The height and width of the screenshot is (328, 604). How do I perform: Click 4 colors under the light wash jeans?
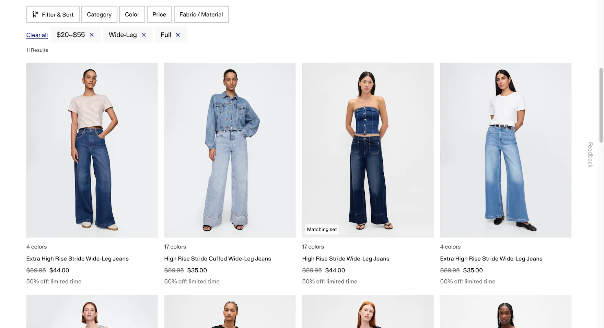(450, 247)
